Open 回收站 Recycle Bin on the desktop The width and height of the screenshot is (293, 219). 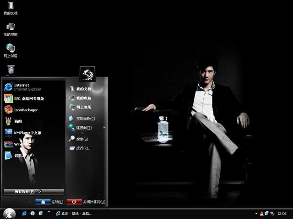pos(11,70)
